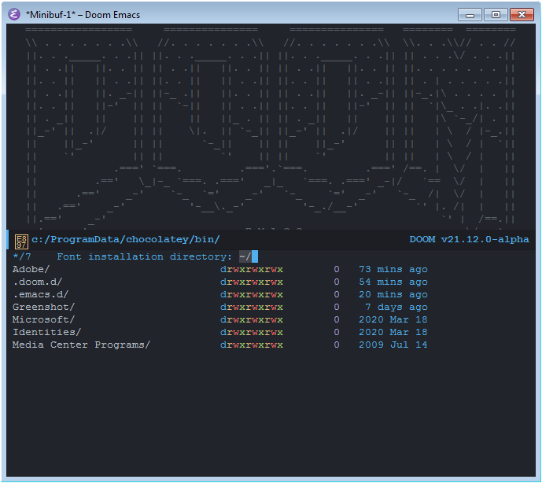
Task: Click permissions drwxrwxrwx in Media Center row
Action: (x=252, y=345)
